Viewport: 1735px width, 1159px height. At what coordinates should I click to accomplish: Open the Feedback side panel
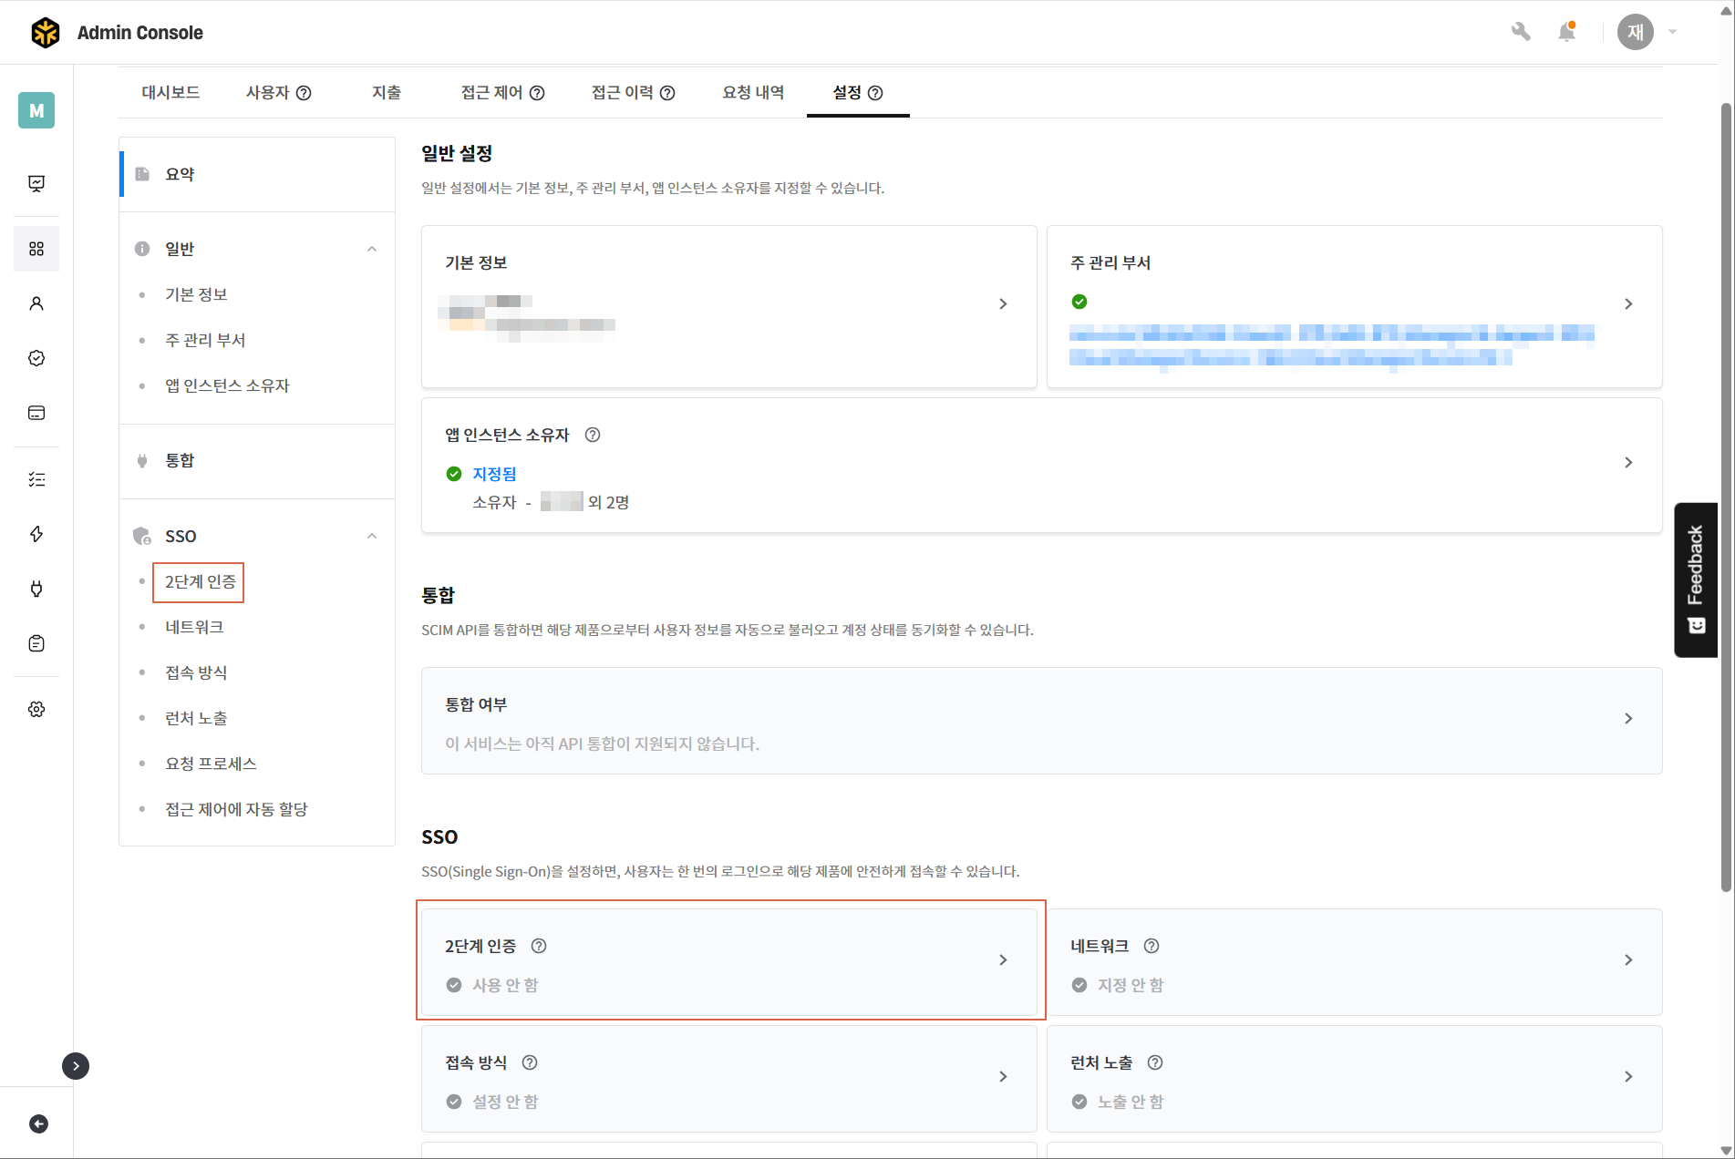pyautogui.click(x=1695, y=579)
